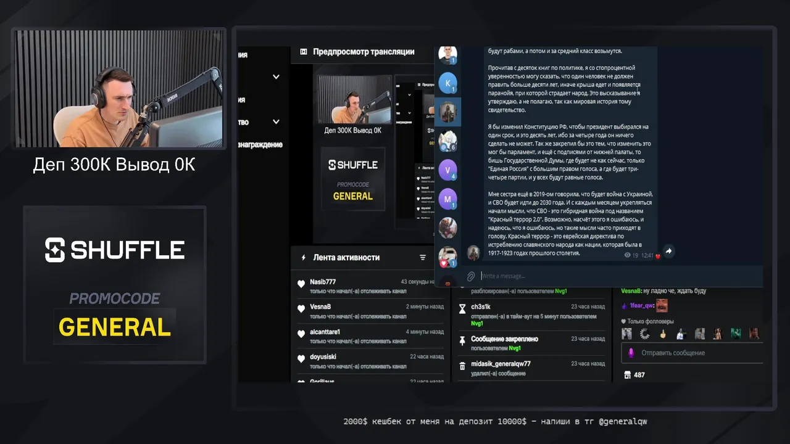This screenshot has width=790, height=444.
Task: Open the вознаграждение sidebar item
Action: (x=260, y=144)
